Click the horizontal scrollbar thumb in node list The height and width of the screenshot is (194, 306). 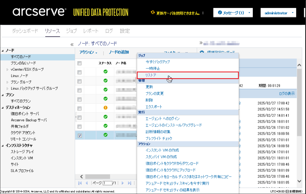[x=97, y=177]
